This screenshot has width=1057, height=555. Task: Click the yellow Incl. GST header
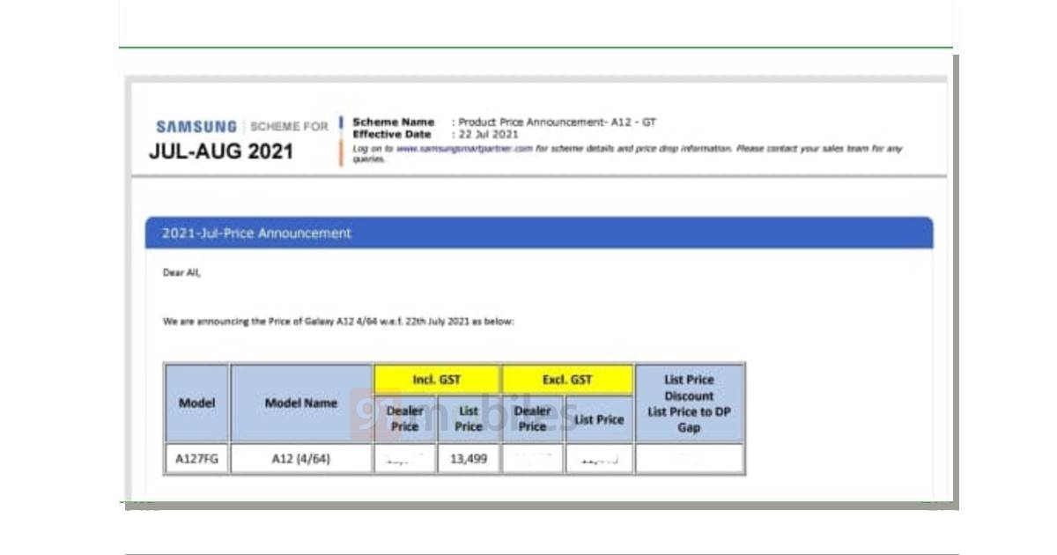coord(437,380)
